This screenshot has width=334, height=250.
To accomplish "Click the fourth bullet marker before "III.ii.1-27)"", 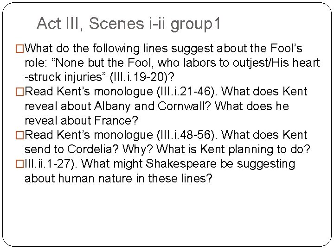I will pyautogui.click(x=20, y=164).
